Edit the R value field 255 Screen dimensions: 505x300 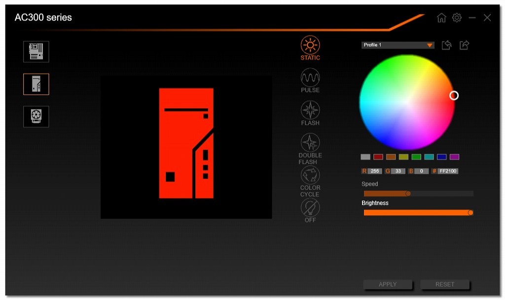click(x=375, y=171)
